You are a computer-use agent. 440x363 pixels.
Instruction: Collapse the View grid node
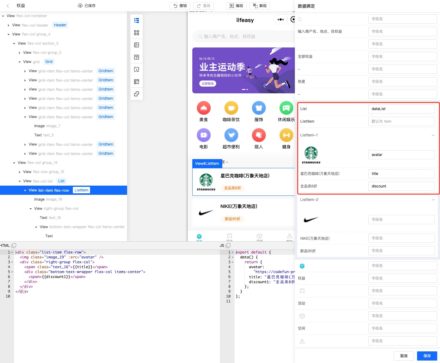point(20,62)
